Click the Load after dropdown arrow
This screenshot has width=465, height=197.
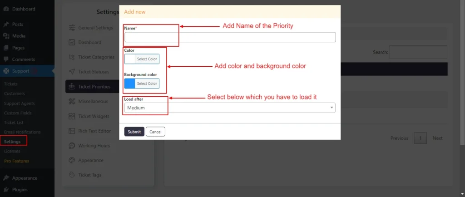(x=331, y=108)
